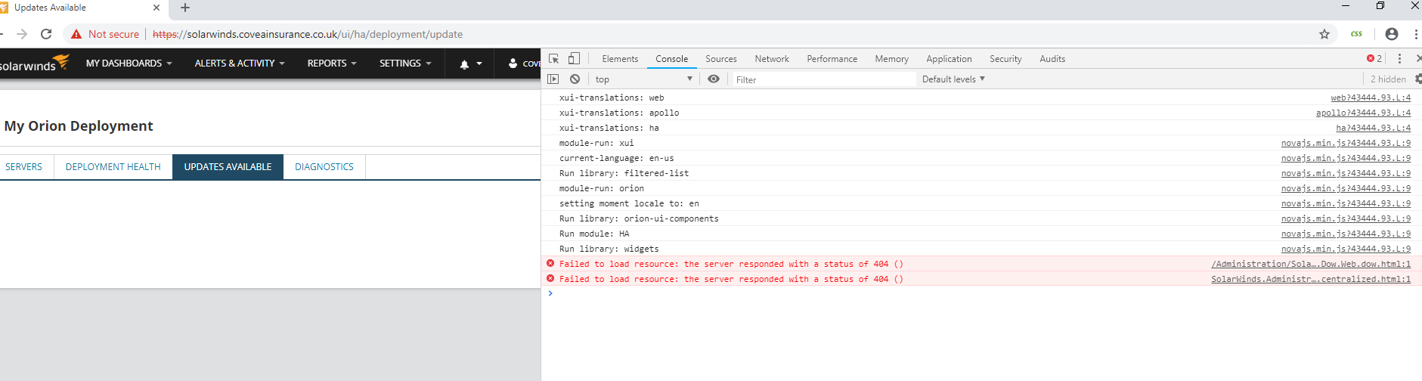Open novajs.min.js link for module-run: xui
The height and width of the screenshot is (381, 1422).
pyautogui.click(x=1346, y=143)
